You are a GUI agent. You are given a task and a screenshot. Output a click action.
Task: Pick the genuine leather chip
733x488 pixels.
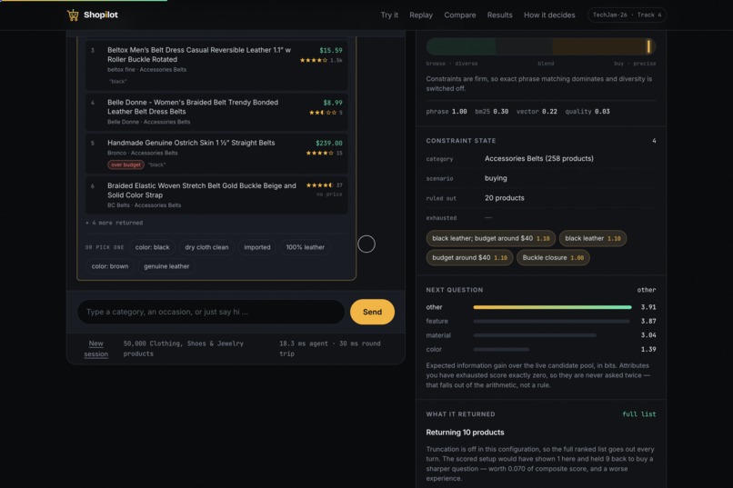(x=166, y=266)
